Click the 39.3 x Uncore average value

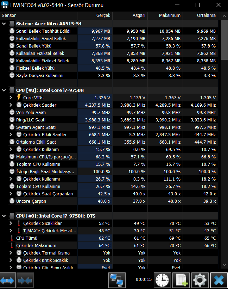click(x=210, y=201)
